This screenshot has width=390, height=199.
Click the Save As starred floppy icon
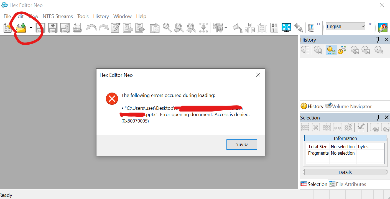[x=53, y=28]
